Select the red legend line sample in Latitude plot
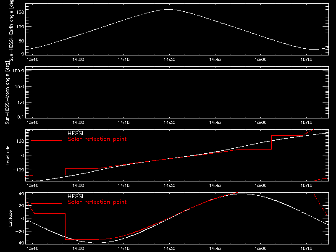This screenshot has width=336, height=252. (x=47, y=204)
